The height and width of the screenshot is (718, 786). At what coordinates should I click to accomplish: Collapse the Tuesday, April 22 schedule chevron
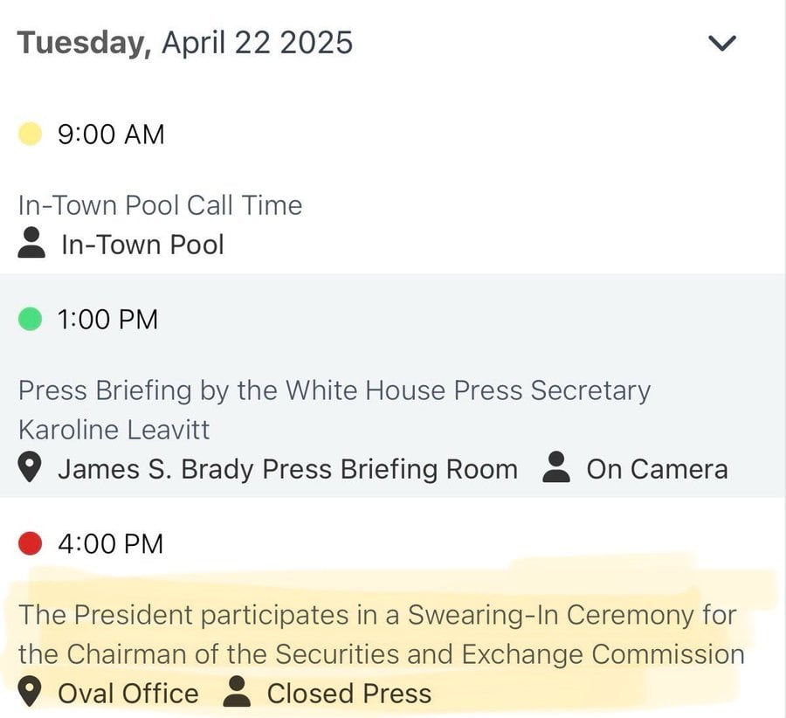click(724, 43)
